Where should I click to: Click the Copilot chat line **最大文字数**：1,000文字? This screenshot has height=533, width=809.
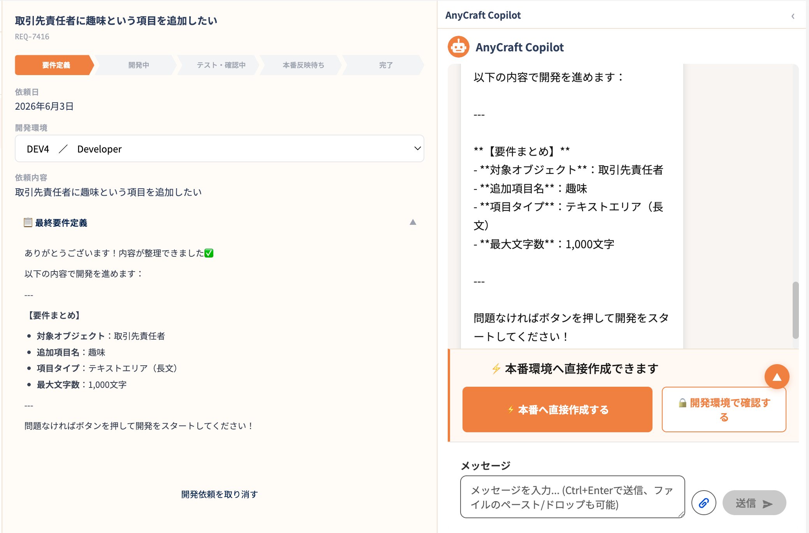(x=543, y=244)
